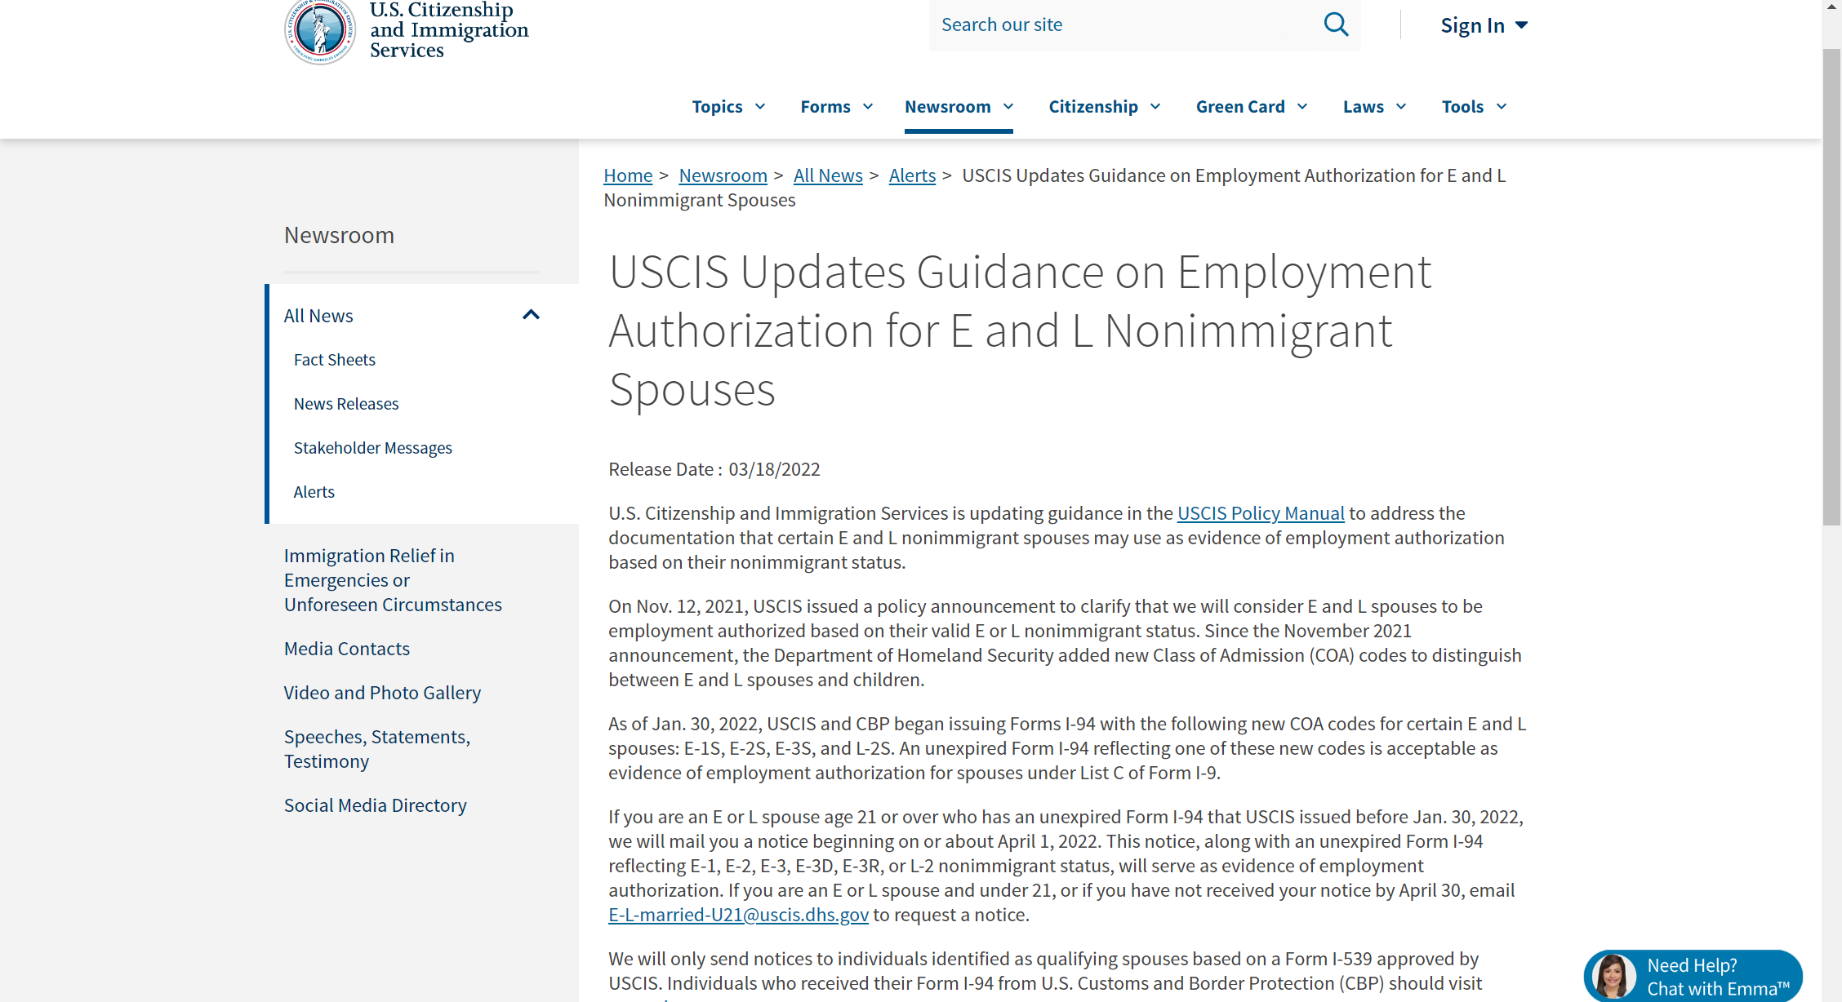Viewport: 1842px width, 1002px height.
Task: Open the Alerts breadcrumb link
Action: tap(912, 175)
